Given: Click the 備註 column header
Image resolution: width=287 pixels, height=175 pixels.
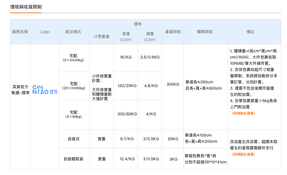Looking at the screenshot, I should [x=250, y=32].
